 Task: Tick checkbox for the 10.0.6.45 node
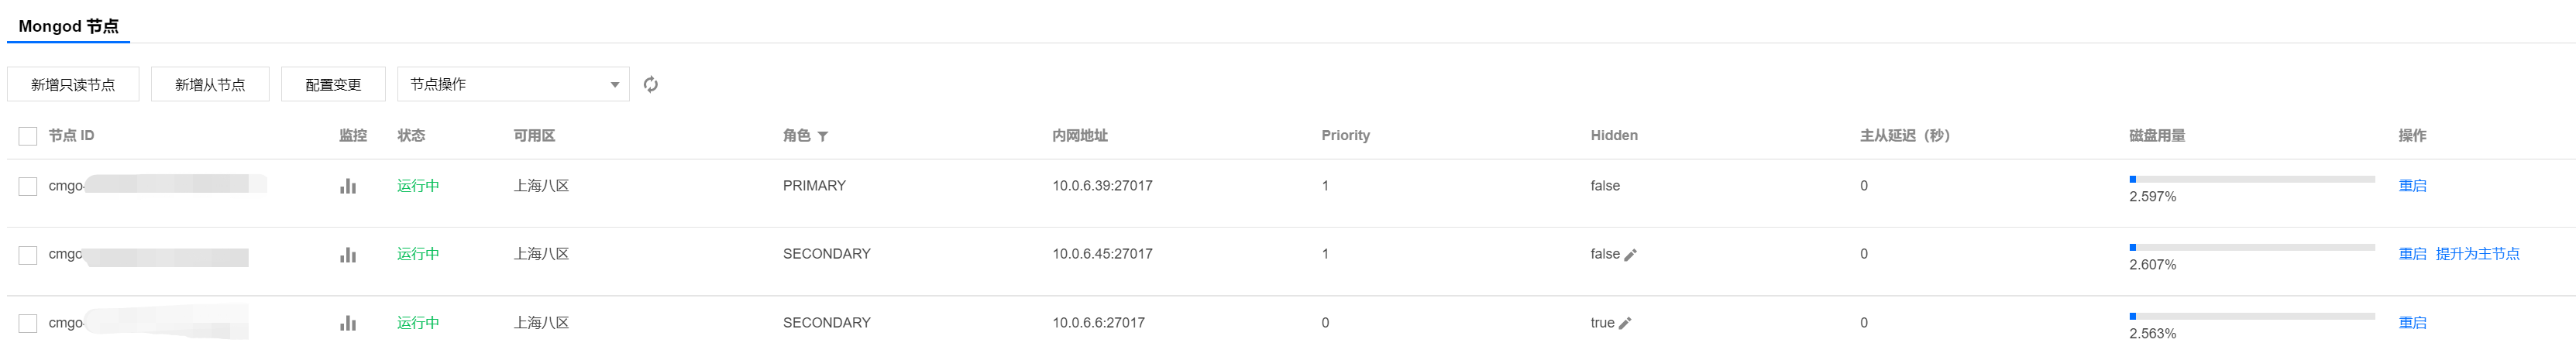(28, 255)
